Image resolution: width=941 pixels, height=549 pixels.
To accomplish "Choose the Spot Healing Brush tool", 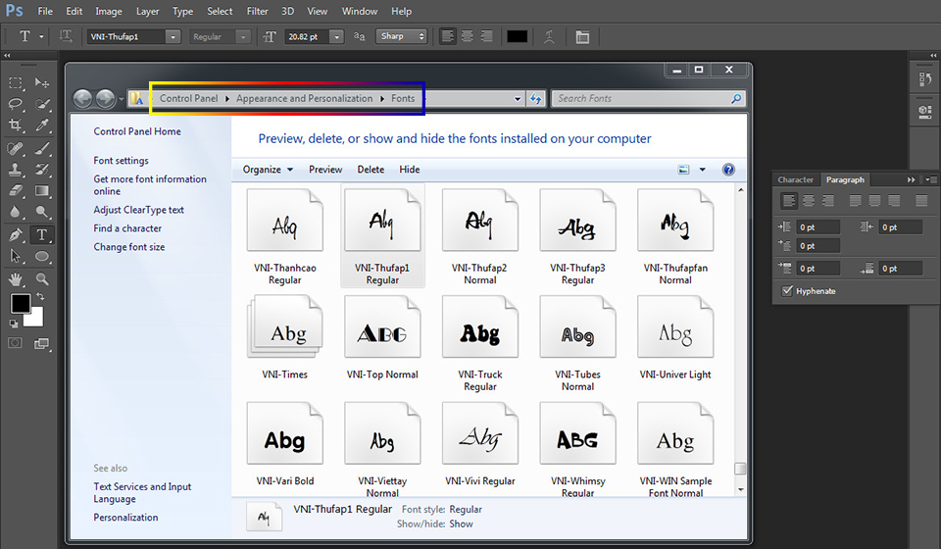I will [x=16, y=148].
